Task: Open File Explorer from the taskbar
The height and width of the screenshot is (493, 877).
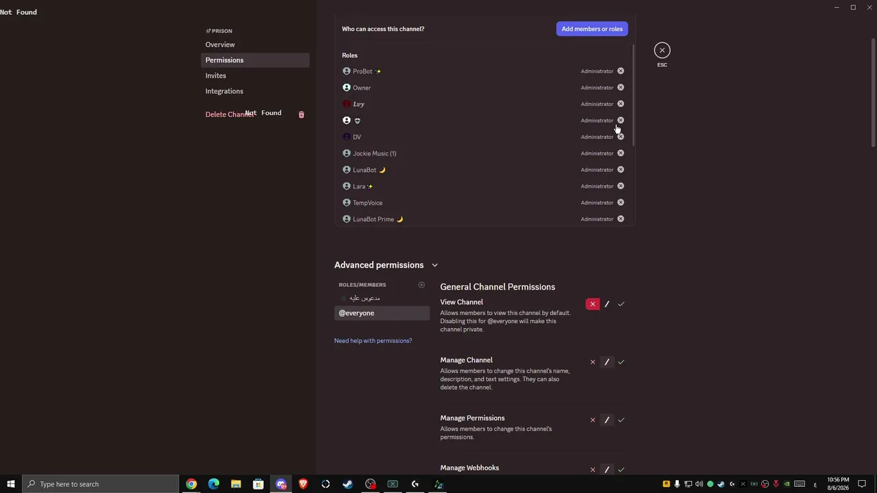Action: [x=236, y=484]
